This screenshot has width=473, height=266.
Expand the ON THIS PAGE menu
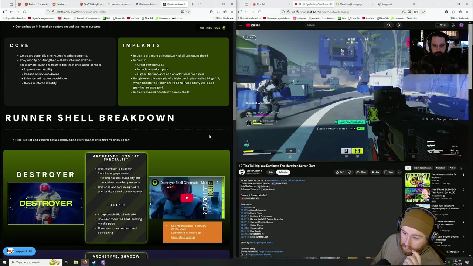tap(212, 28)
